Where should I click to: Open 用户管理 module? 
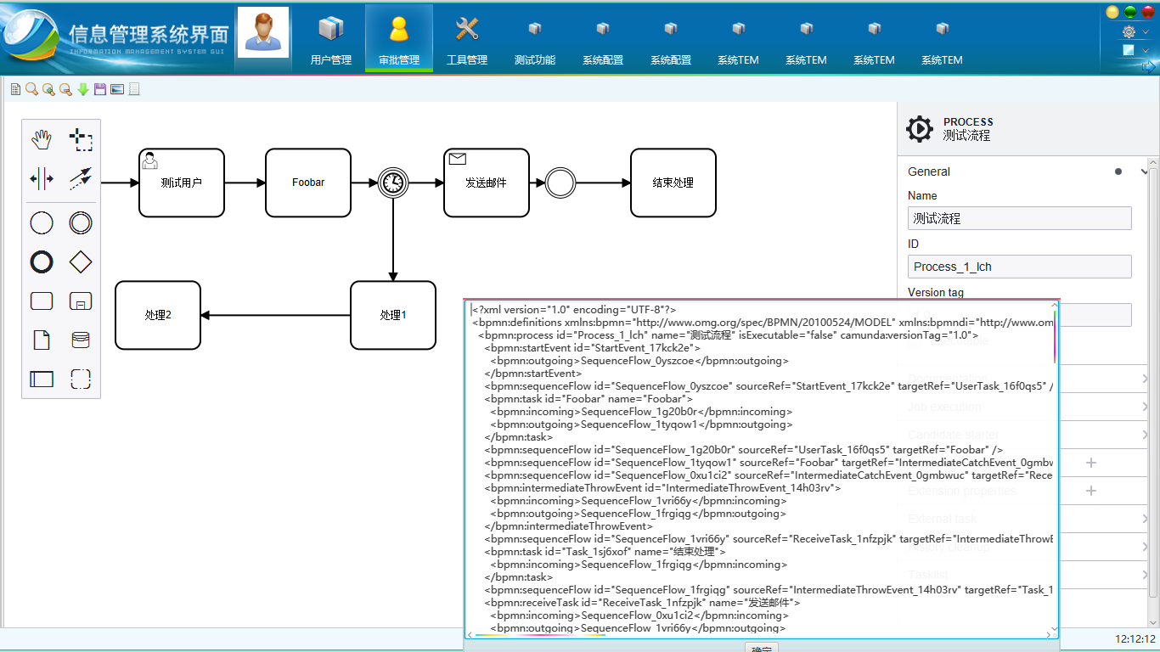click(x=331, y=39)
